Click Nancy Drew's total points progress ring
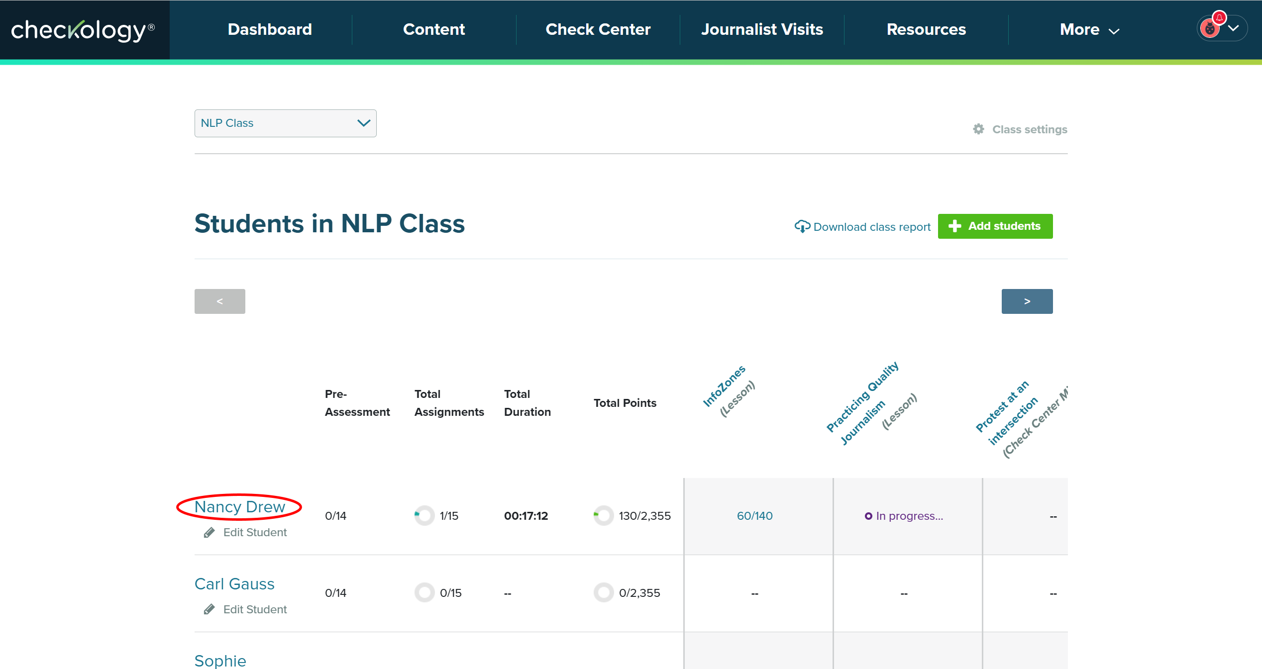The width and height of the screenshot is (1262, 669). (603, 516)
